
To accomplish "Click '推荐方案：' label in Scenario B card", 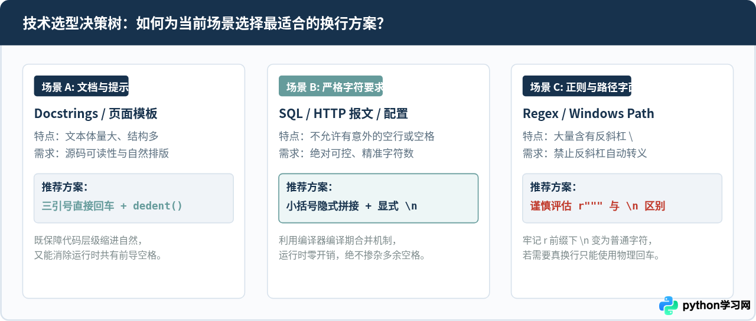I will coord(309,187).
